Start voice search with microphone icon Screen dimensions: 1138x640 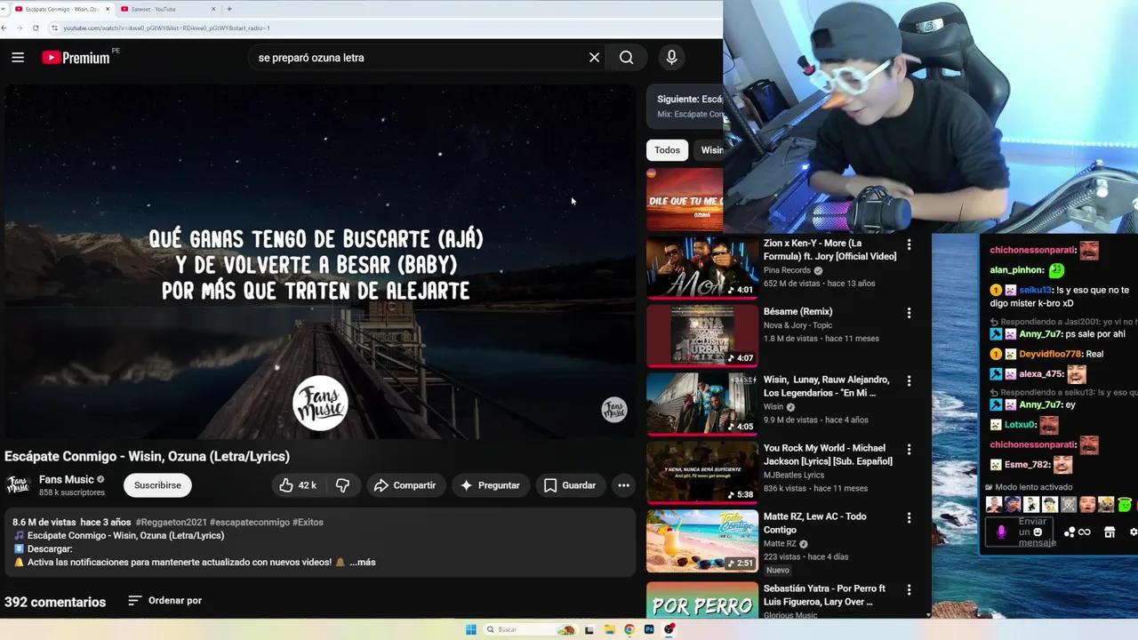[x=671, y=58]
